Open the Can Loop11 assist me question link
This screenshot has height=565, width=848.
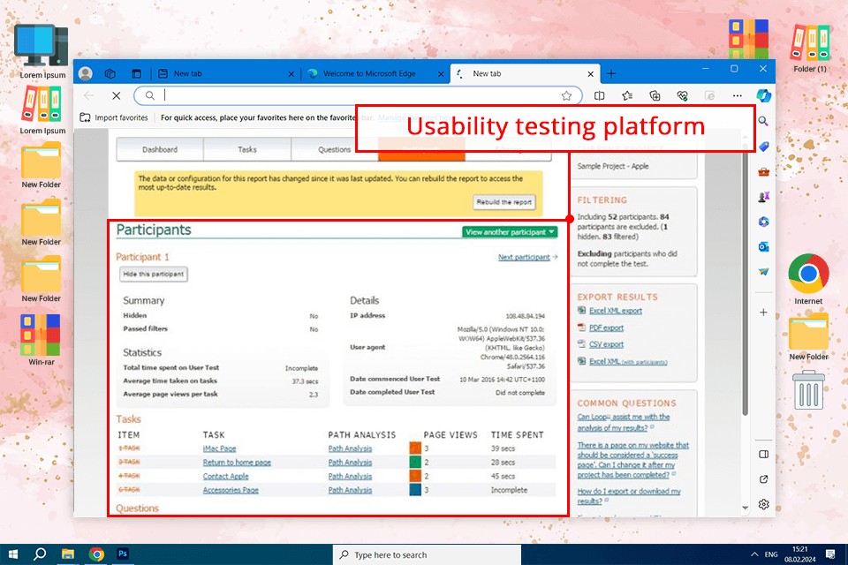click(x=624, y=422)
